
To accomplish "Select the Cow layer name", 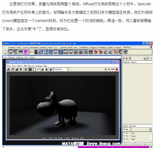I will (133, 133).
